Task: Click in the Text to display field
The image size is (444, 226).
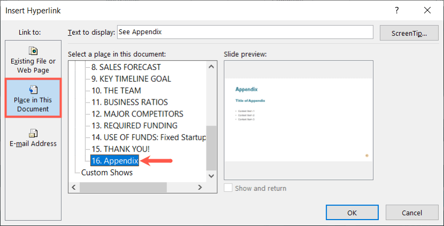Action: [x=244, y=32]
